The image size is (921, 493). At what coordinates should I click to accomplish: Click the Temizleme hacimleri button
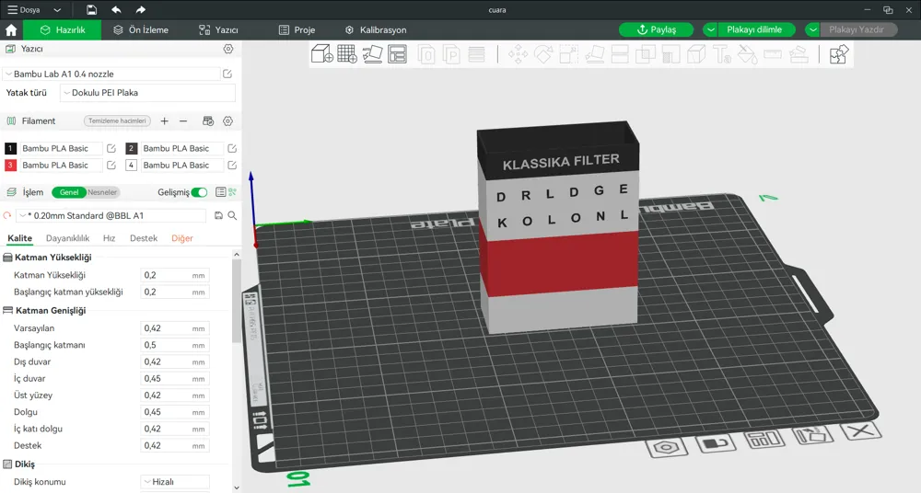click(x=117, y=120)
